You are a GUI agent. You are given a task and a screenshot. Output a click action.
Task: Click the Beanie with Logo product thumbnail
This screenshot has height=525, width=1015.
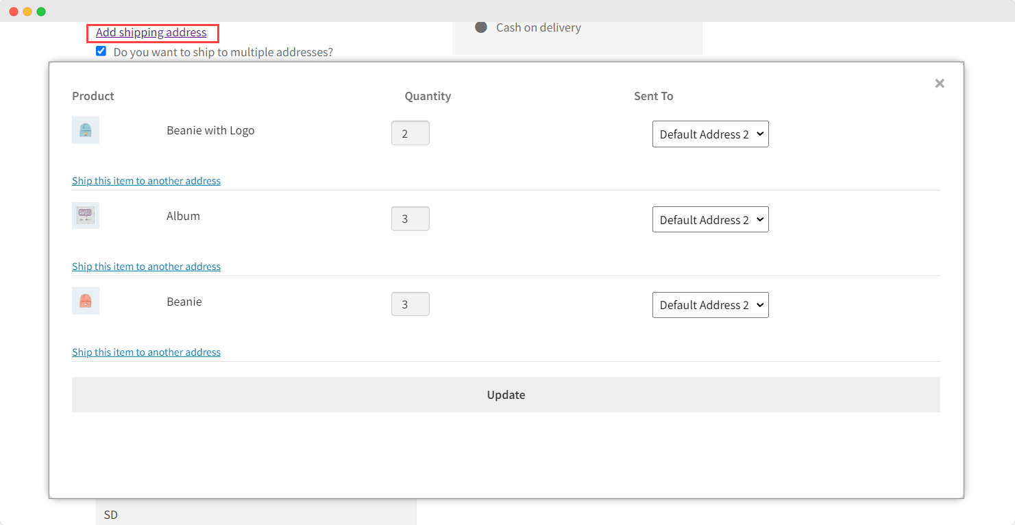[x=85, y=130]
